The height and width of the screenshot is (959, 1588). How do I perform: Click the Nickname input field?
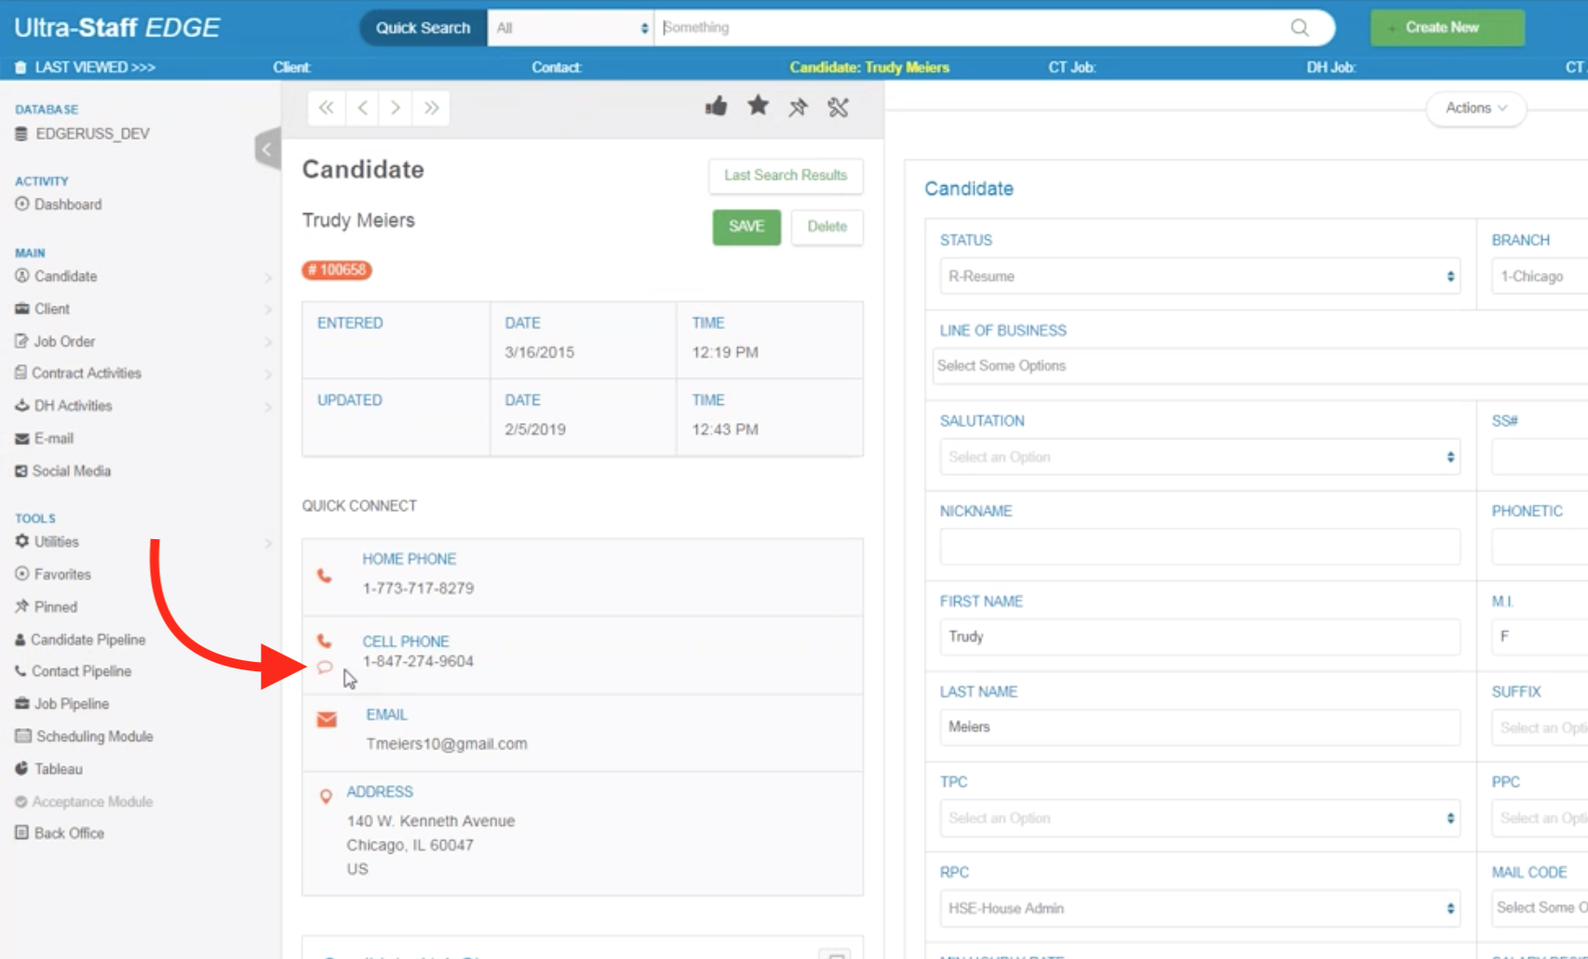point(1200,547)
